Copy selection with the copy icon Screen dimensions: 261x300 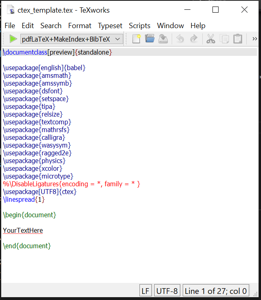(x=224, y=39)
